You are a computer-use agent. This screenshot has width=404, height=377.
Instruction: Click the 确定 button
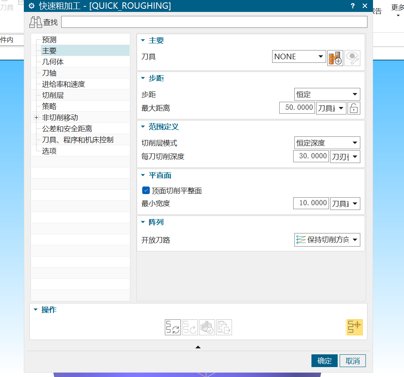tap(325, 361)
